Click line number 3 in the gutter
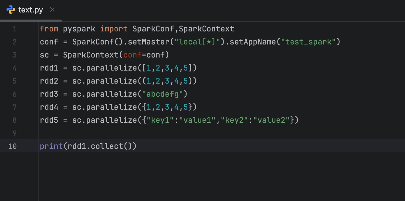Screen dimensions: 405x201 pos(15,55)
